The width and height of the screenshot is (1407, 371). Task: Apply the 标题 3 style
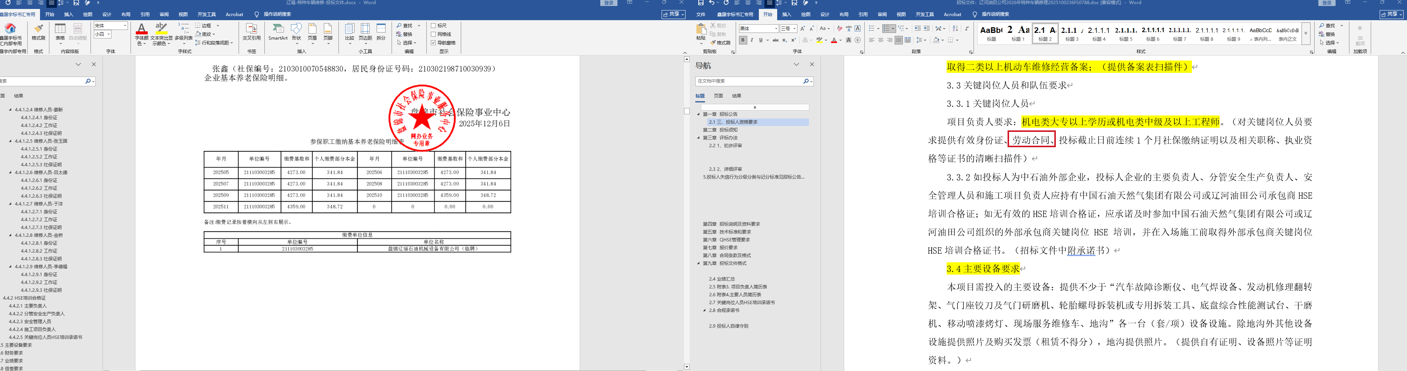pyautogui.click(x=1072, y=33)
